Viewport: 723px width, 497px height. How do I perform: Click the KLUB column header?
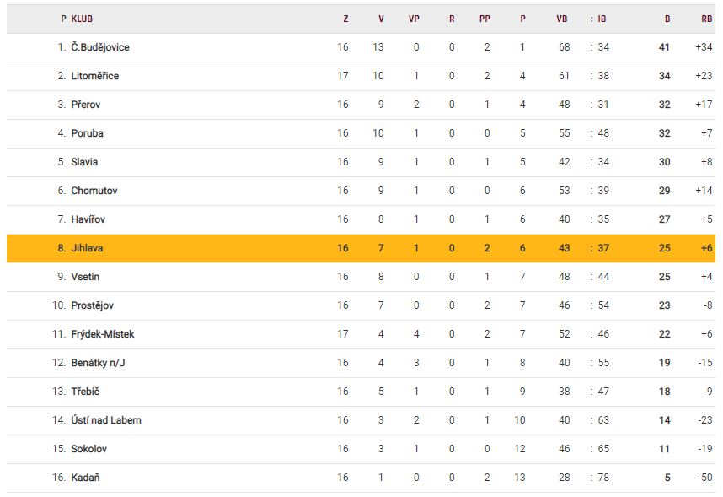coord(82,19)
